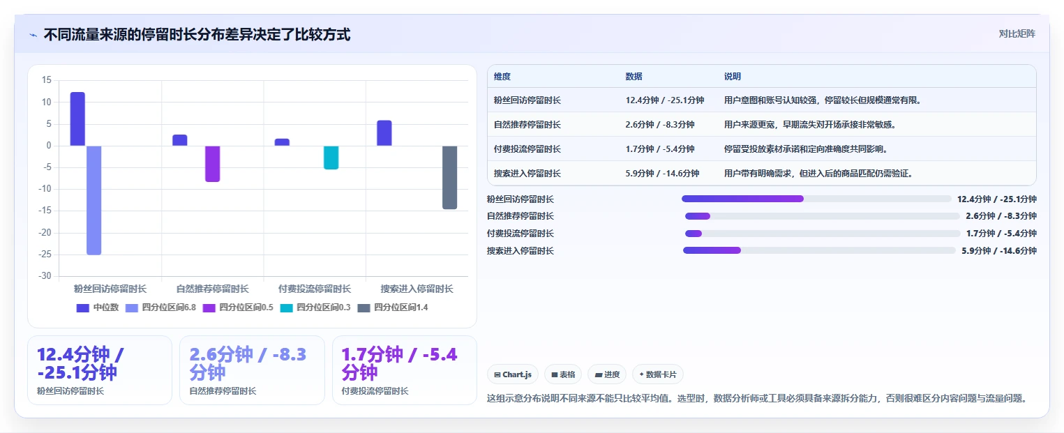Click the light-blue negative bar reaching -25

point(93,200)
